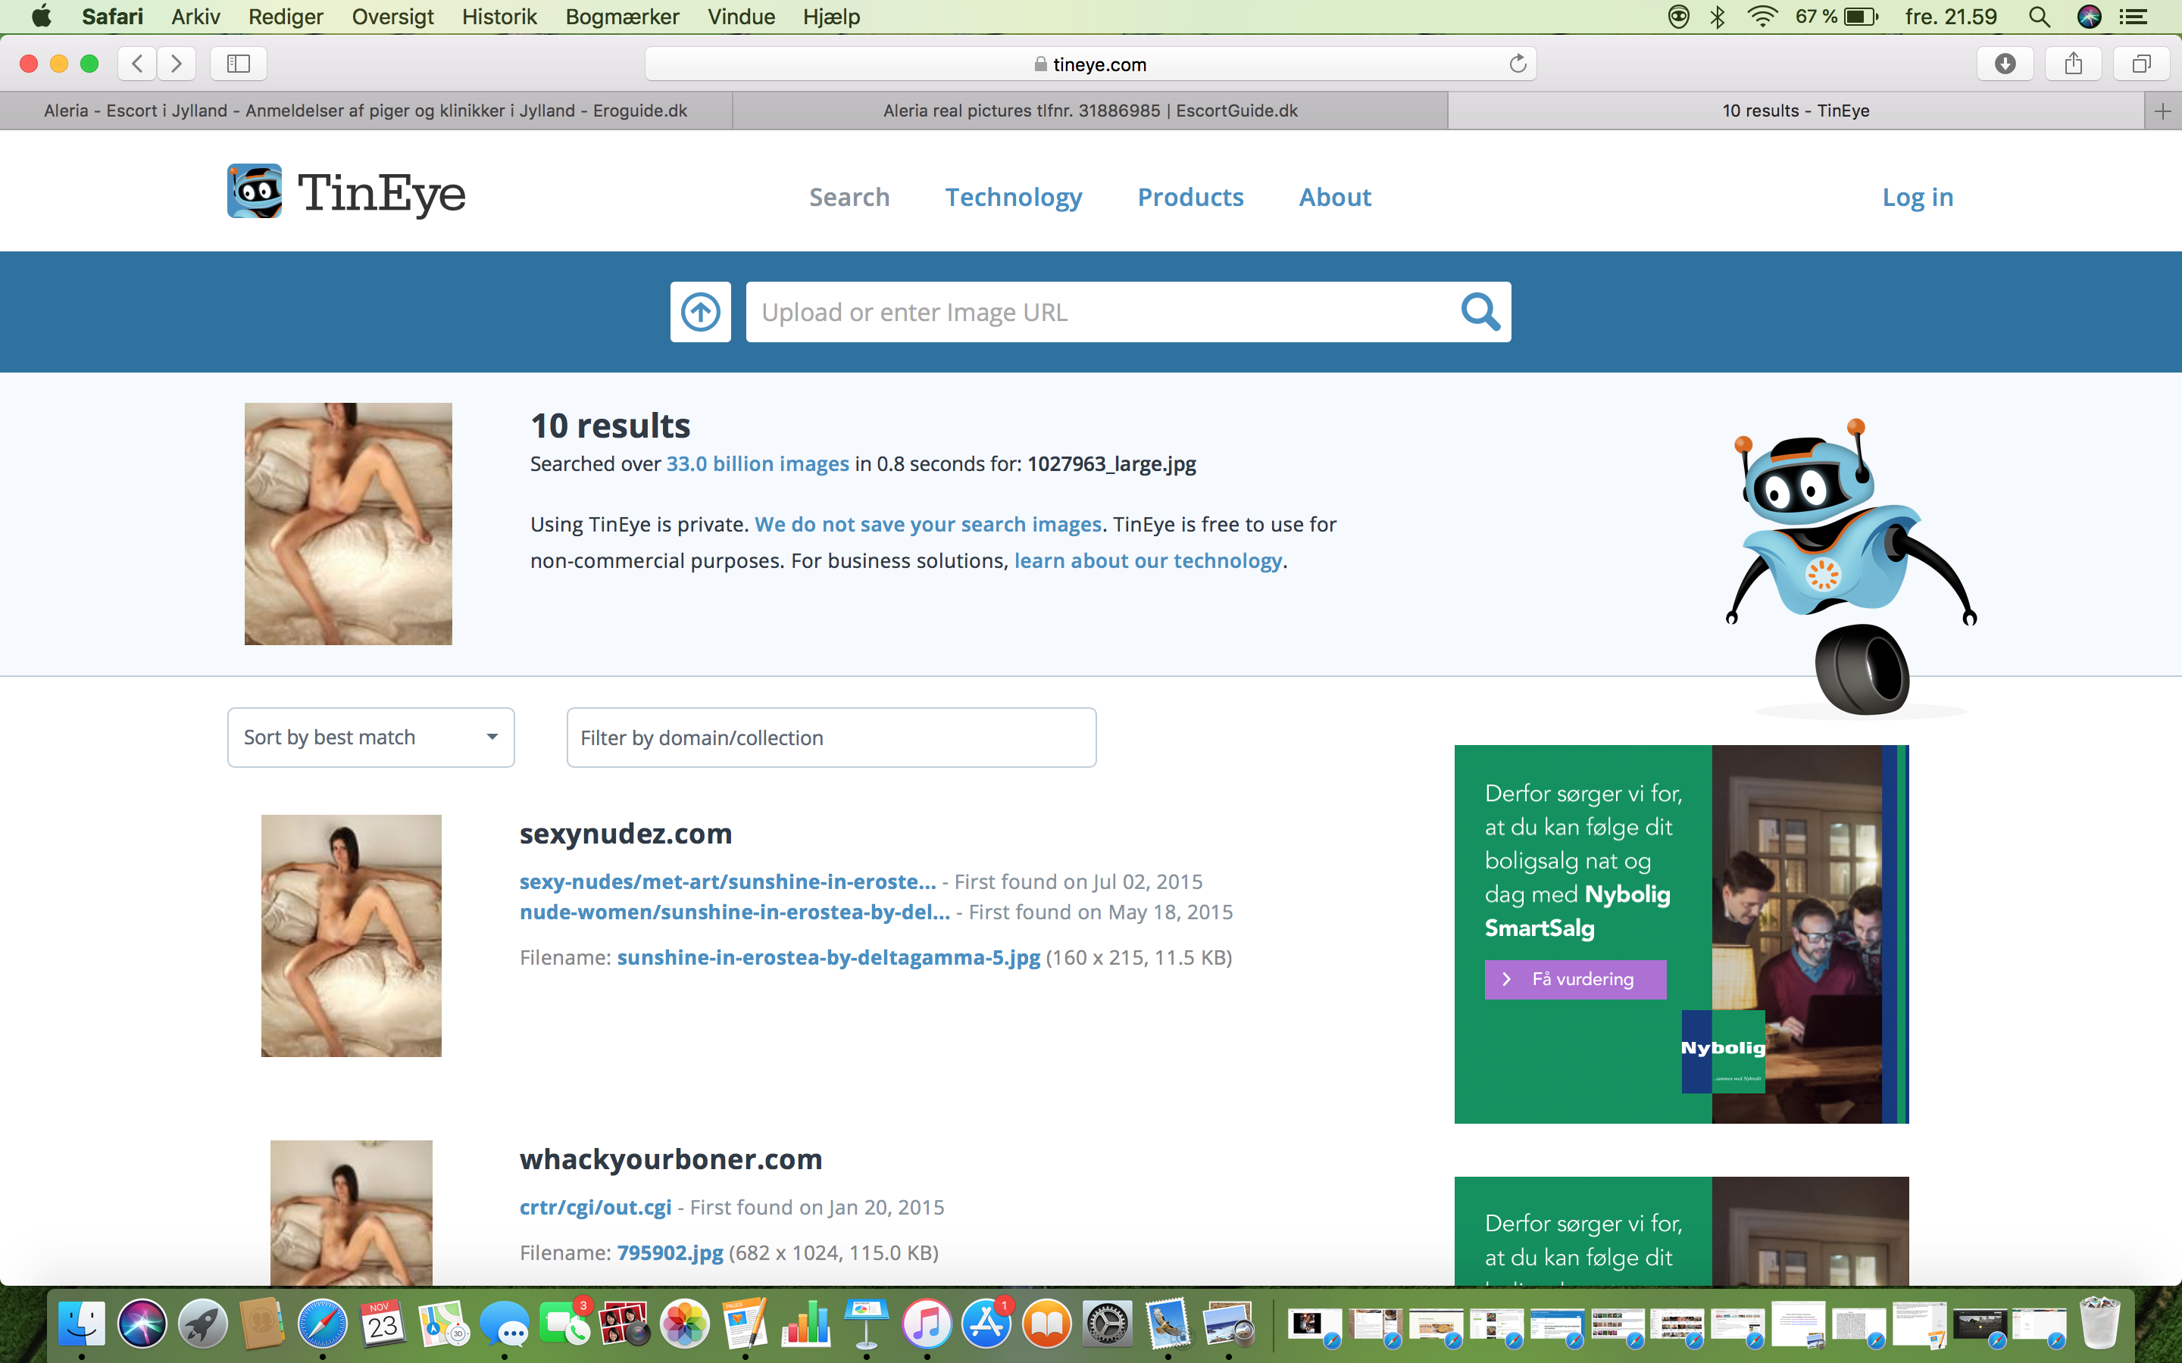This screenshot has width=2182, height=1363.
Task: Click We do not save your search images
Action: tap(928, 525)
